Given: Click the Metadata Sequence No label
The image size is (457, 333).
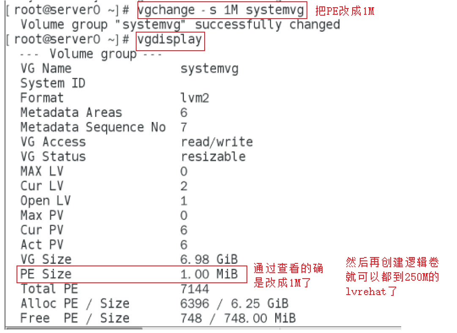Looking at the screenshot, I should point(93,127).
